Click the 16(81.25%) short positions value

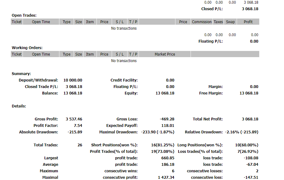[163, 145]
